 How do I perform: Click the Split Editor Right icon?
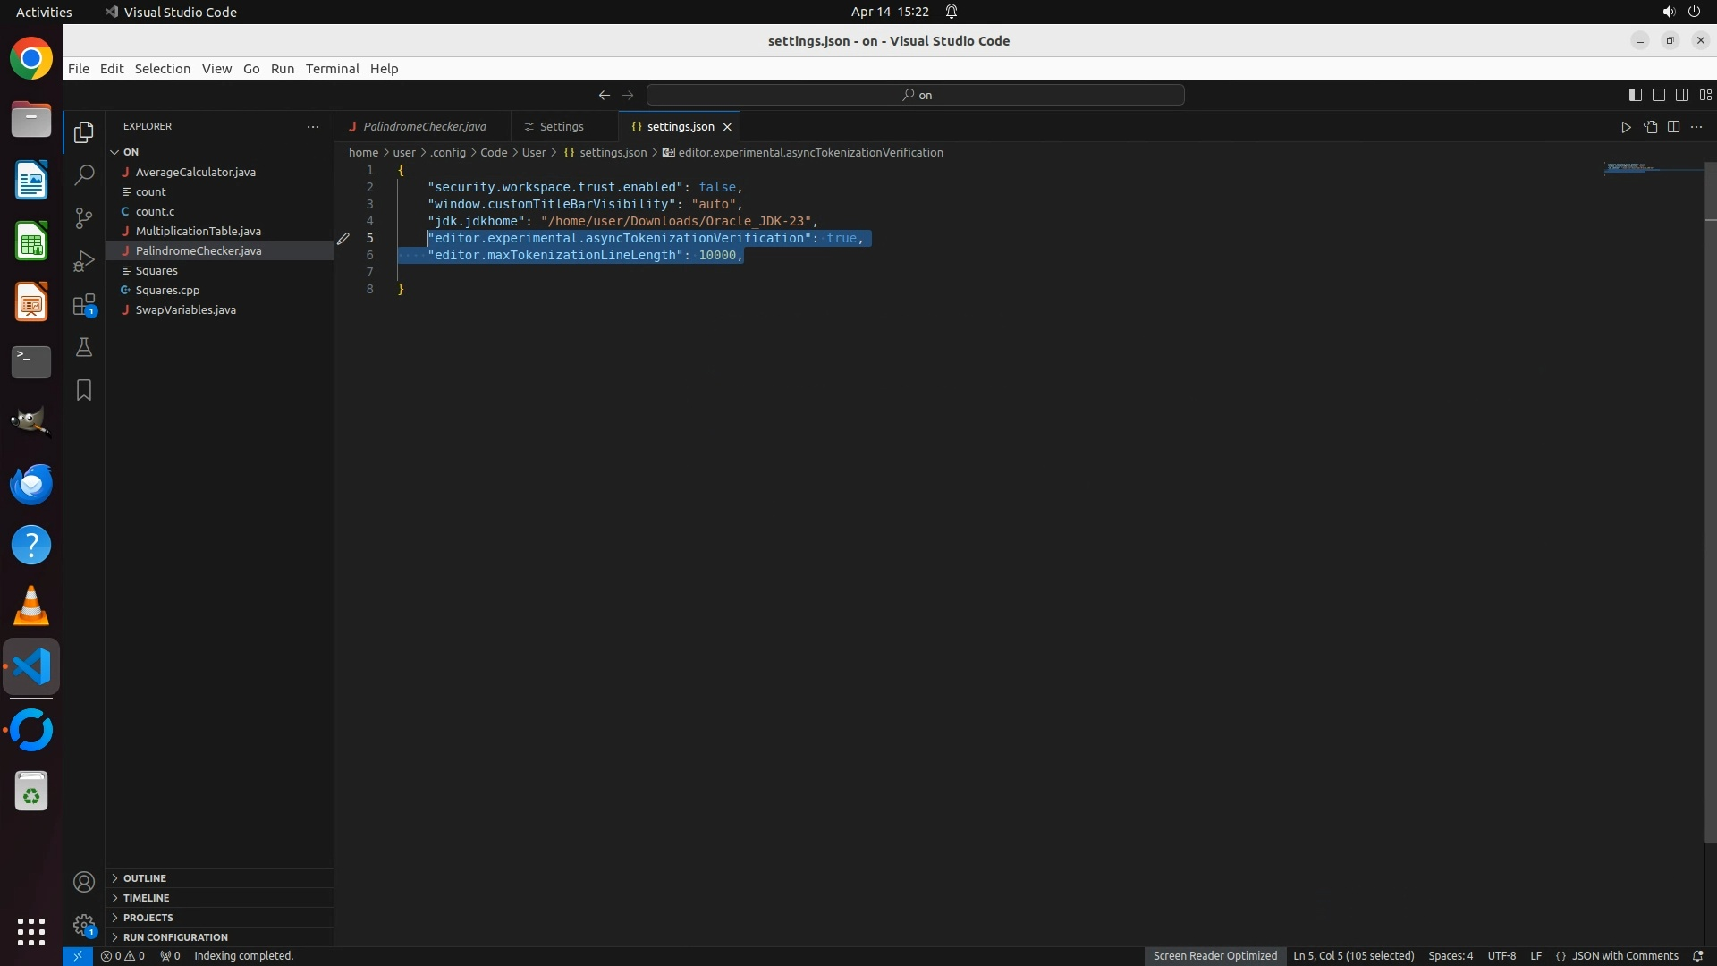(1673, 127)
